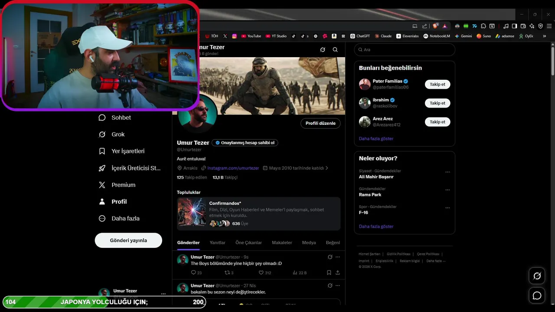555x312 pixels.
Task: Open the Suno bookmark
Action: (483, 36)
